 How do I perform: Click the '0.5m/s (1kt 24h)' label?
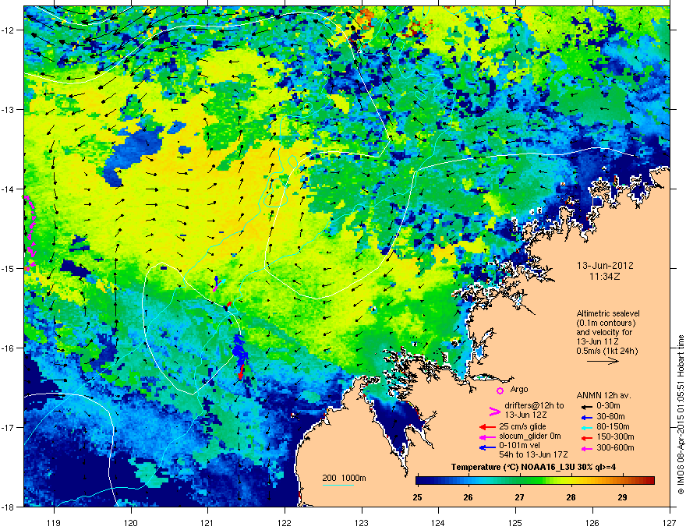pos(606,351)
